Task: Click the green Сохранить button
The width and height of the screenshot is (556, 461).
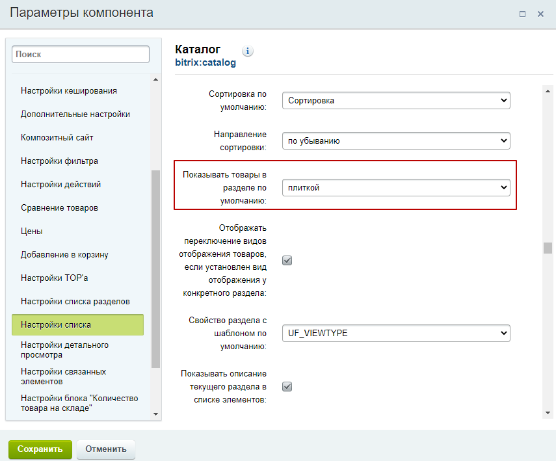Action: 40,449
